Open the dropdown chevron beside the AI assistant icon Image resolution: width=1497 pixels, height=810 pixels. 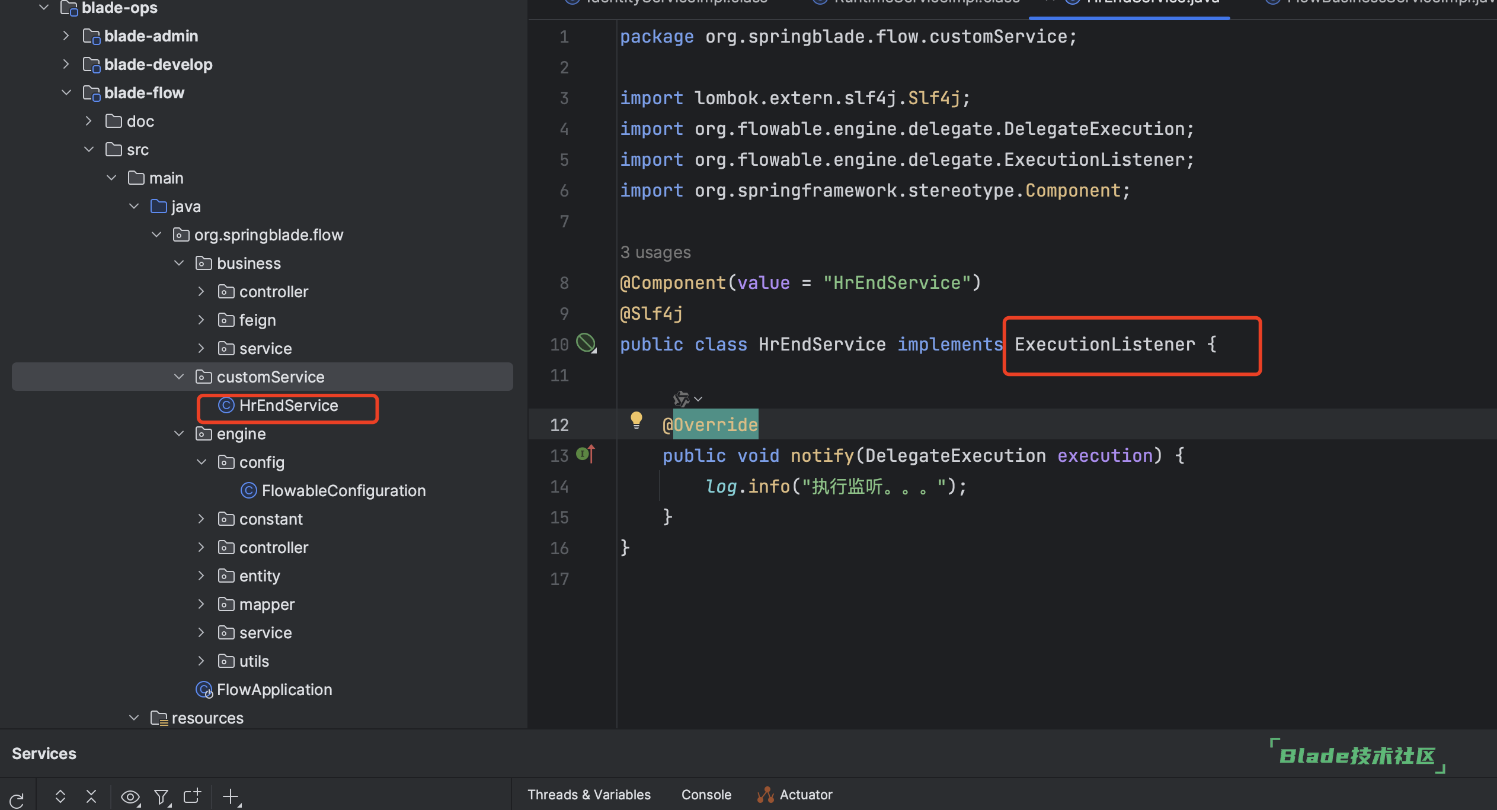(698, 399)
